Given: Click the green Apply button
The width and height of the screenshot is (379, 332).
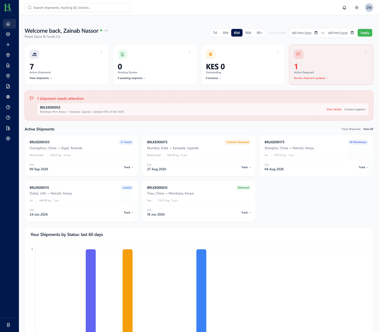Looking at the screenshot, I should [365, 33].
